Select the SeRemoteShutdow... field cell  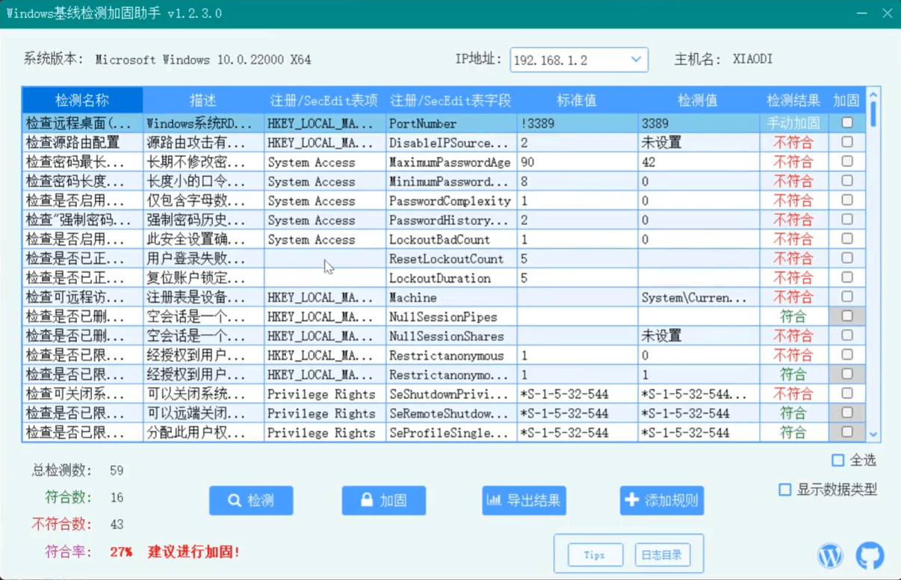click(x=451, y=413)
